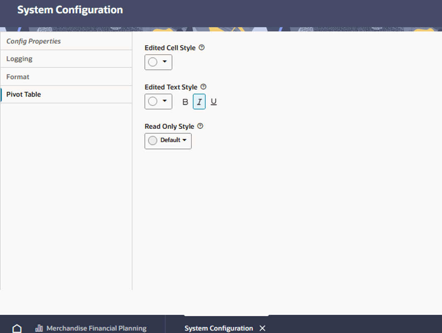Toggle Italic for edited text
Image resolution: width=442 pixels, height=333 pixels.
point(199,102)
